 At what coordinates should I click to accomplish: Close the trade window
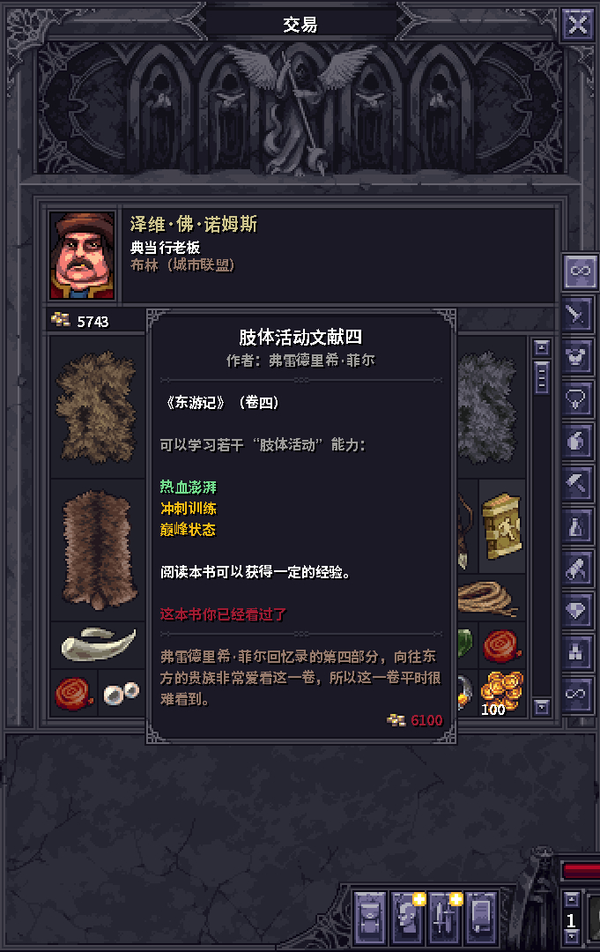[578, 25]
